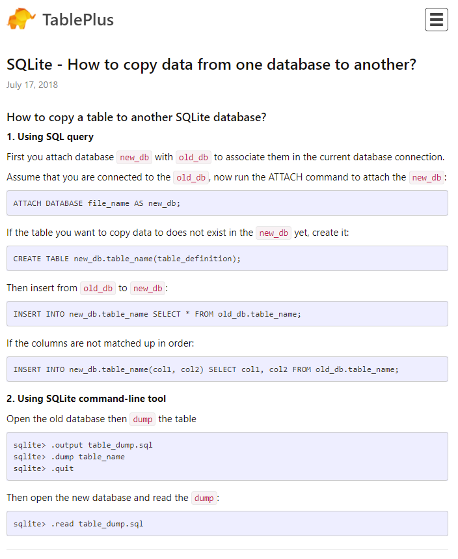Click the first inline 'new_db' code tag

click(x=134, y=158)
